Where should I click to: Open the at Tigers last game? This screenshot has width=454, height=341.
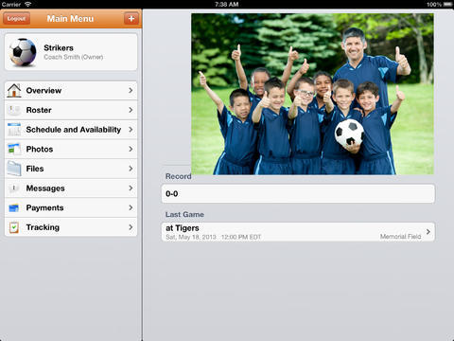pyautogui.click(x=298, y=232)
